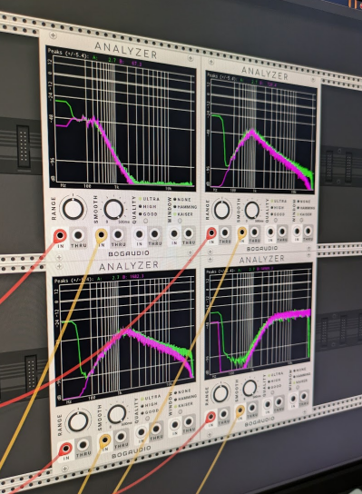The height and width of the screenshot is (494, 362).
Task: Click third IN jack on upper-right Analyzer
Action: coord(270,232)
